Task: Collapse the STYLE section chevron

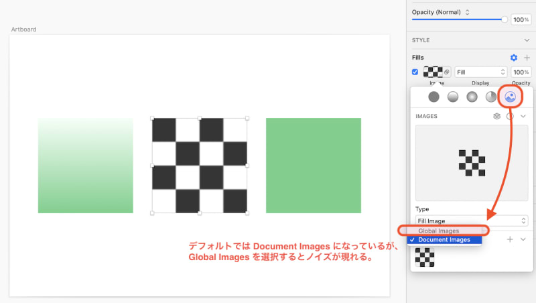Action: tap(527, 40)
